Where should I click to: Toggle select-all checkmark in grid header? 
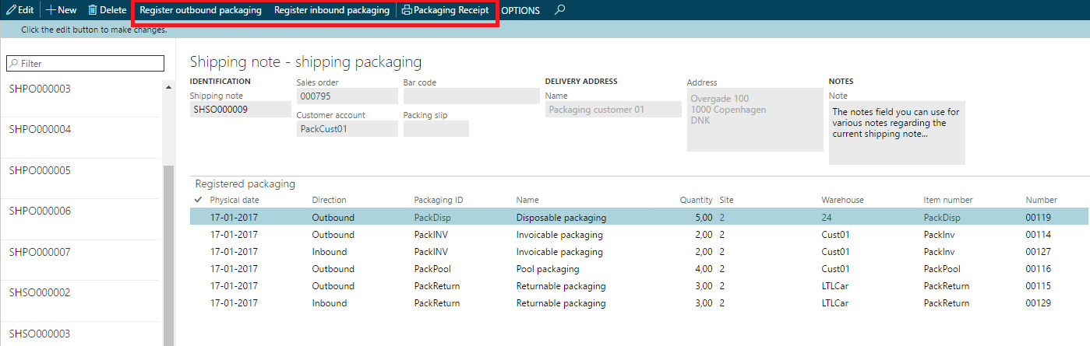point(197,200)
